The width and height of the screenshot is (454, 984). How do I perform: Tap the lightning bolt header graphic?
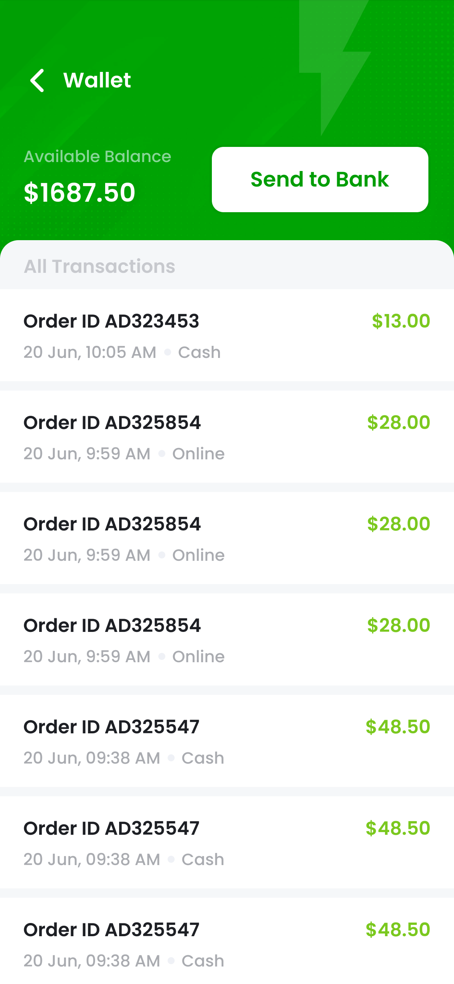[334, 66]
